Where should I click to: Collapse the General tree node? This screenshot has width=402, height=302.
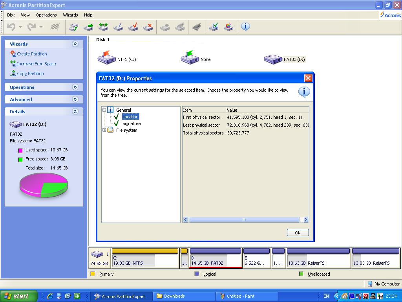[104, 110]
